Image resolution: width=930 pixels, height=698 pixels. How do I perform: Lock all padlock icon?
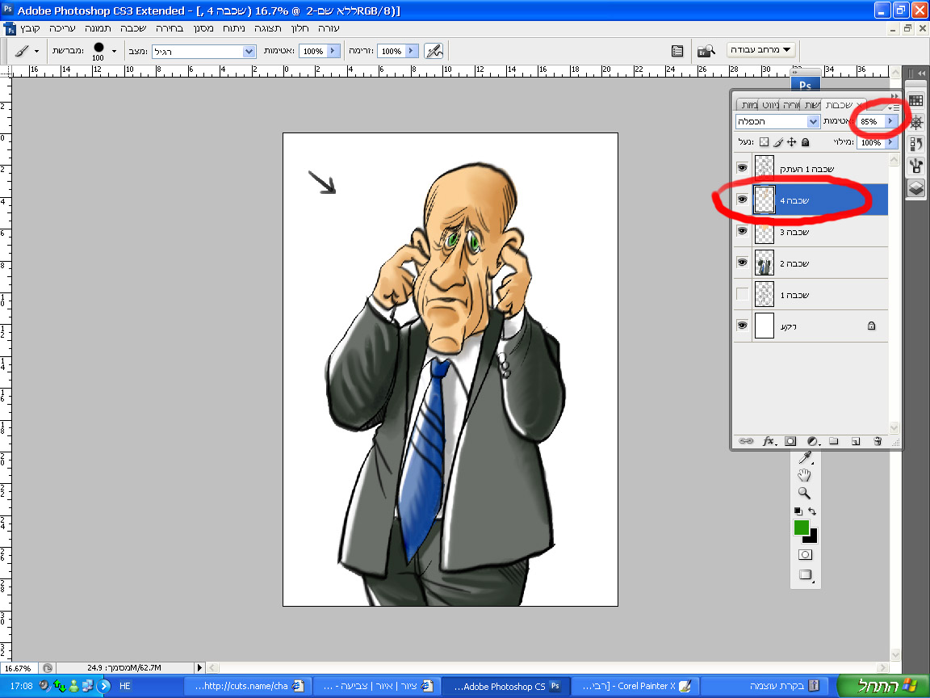[805, 142]
